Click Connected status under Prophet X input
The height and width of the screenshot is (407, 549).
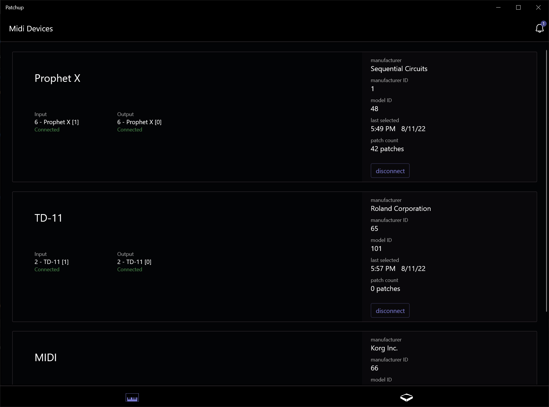(x=47, y=130)
